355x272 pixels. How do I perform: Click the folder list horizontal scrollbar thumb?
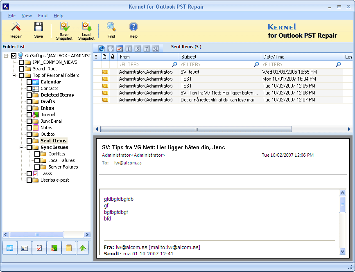pyautogui.click(x=37, y=234)
